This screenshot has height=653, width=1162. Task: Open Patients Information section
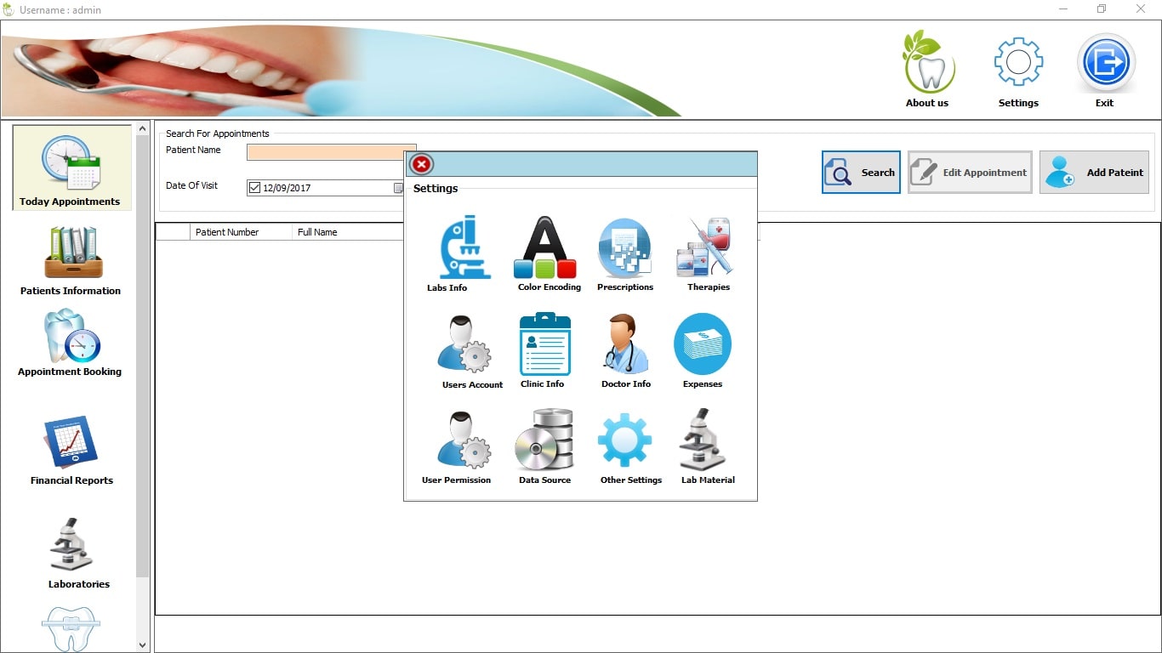(x=71, y=261)
